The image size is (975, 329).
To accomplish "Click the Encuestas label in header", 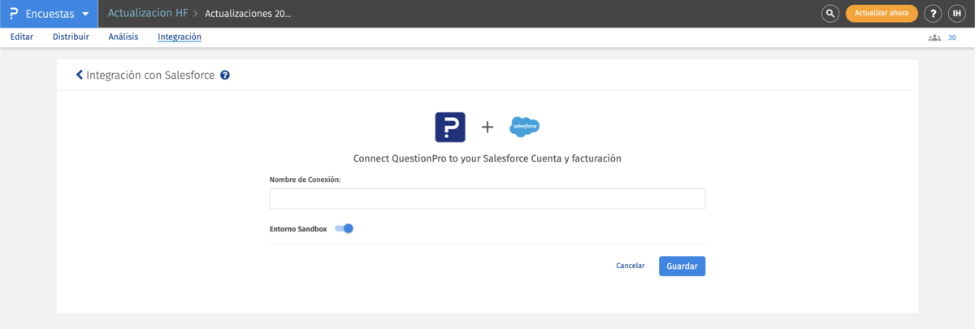I will (x=50, y=15).
